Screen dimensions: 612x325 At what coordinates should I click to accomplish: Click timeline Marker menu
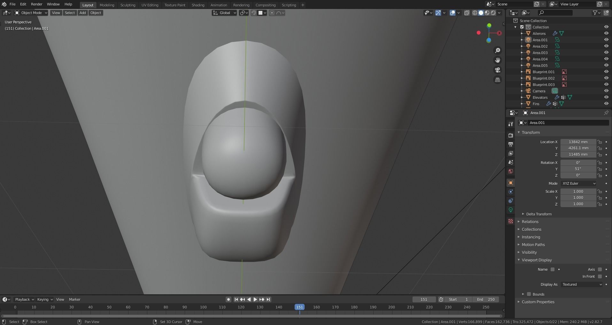pos(74,299)
